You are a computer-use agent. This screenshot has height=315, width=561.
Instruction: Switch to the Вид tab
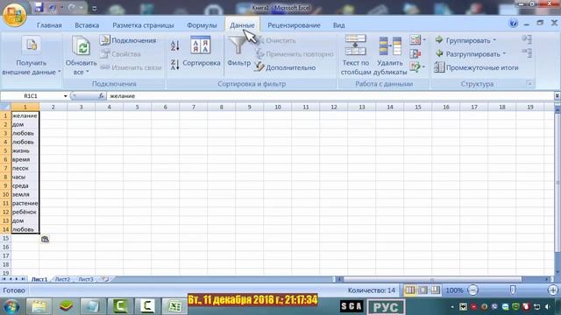pos(338,25)
